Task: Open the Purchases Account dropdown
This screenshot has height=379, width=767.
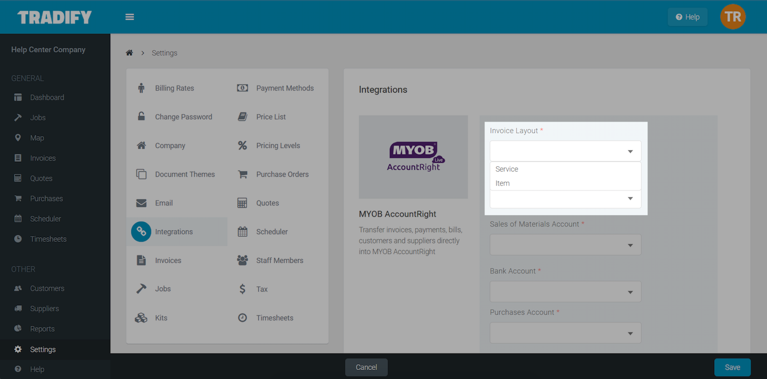Action: [565, 333]
